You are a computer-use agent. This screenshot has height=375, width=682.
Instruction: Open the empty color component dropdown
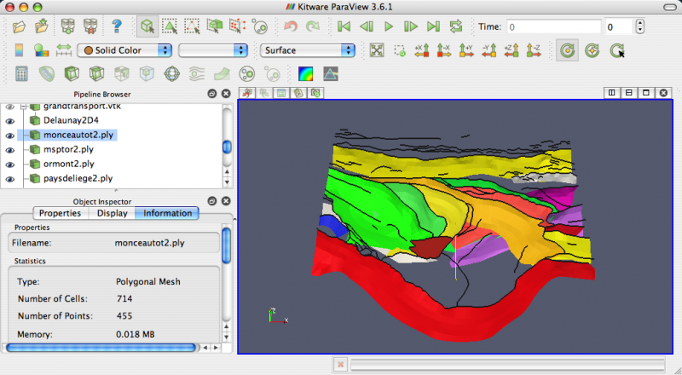213,50
